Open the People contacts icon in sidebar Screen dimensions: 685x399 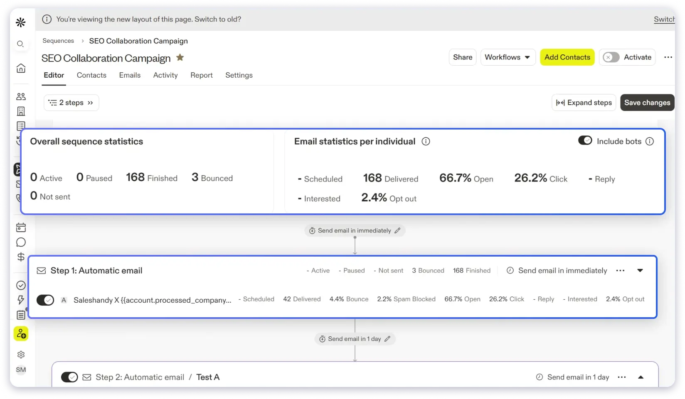21,96
